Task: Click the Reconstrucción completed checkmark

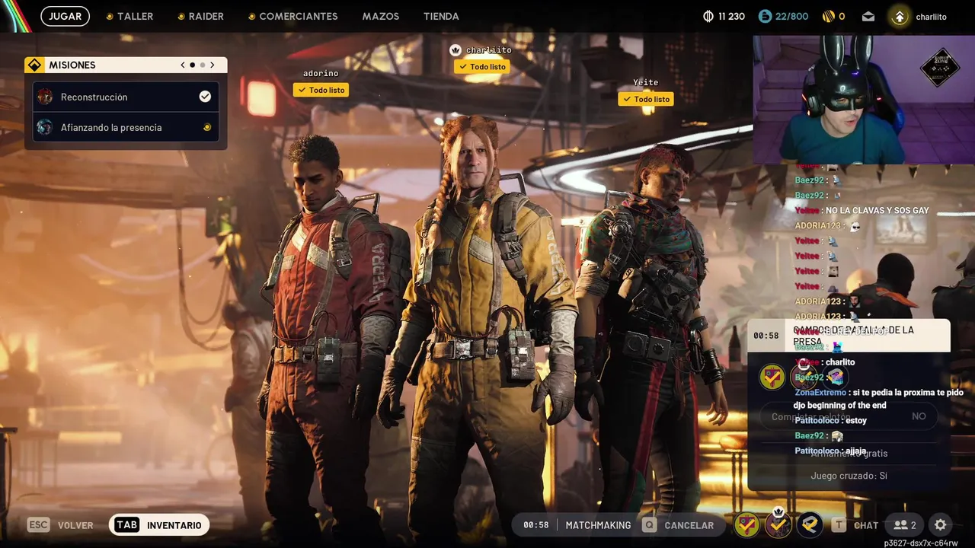Action: pyautogui.click(x=205, y=97)
